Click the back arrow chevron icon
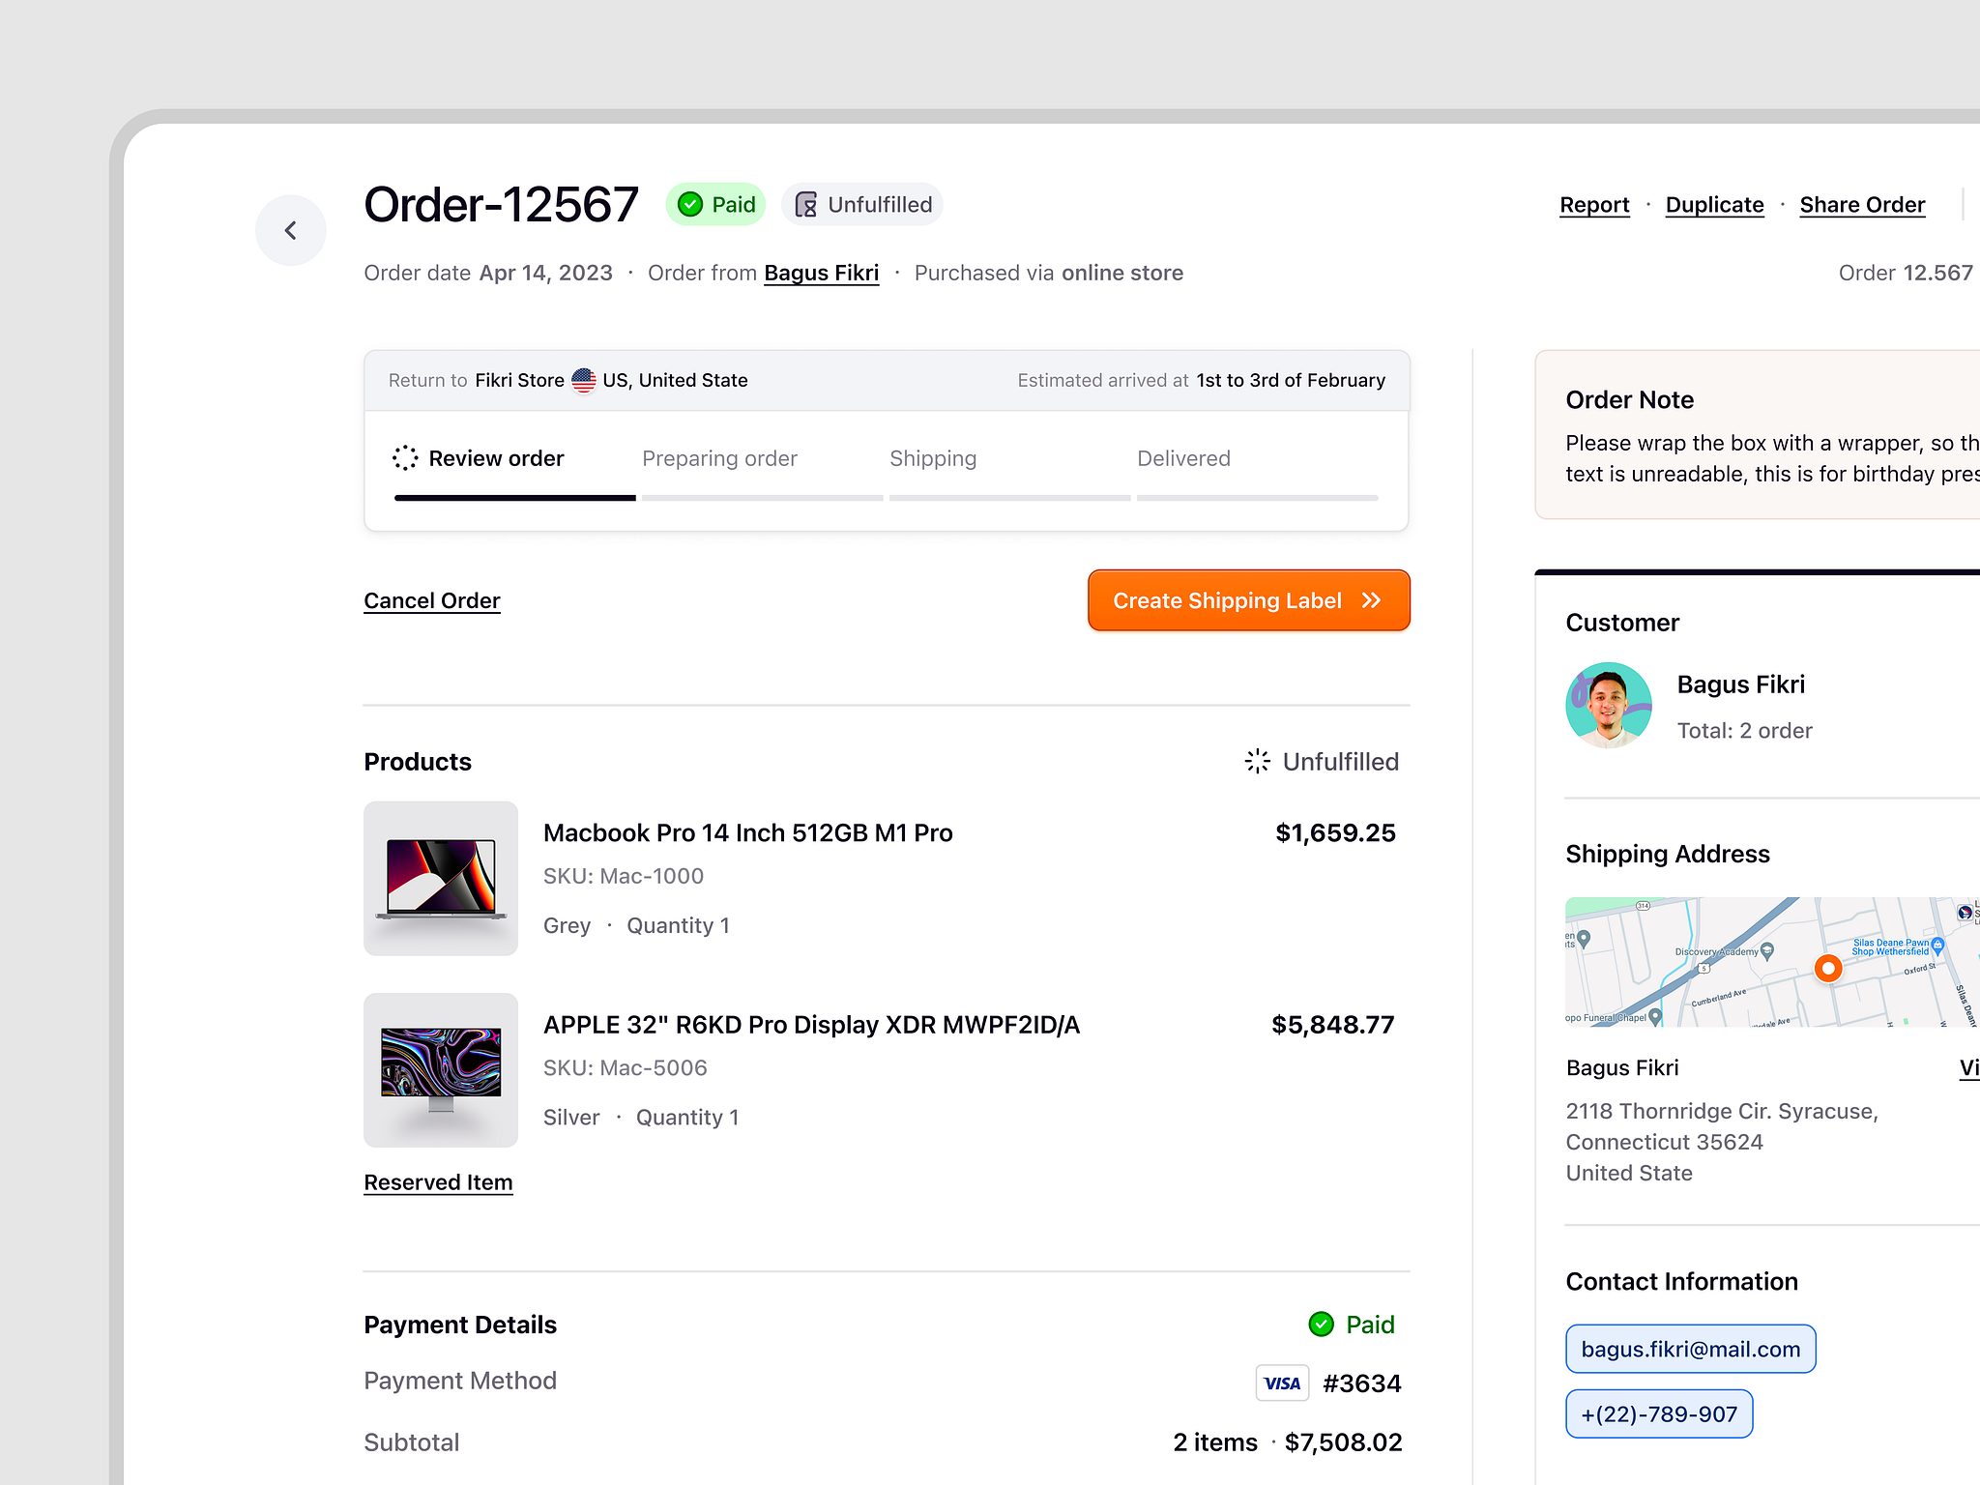The height and width of the screenshot is (1485, 1980). coord(290,230)
